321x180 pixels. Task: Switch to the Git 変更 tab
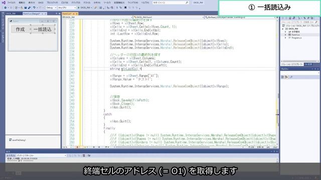point(308,64)
